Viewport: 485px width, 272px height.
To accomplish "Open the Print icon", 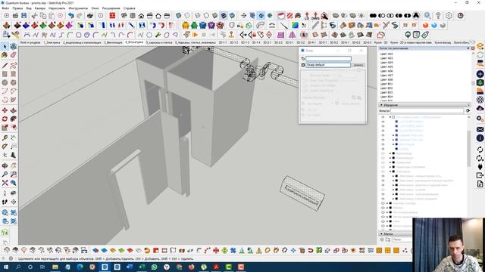I will (x=90, y=15).
